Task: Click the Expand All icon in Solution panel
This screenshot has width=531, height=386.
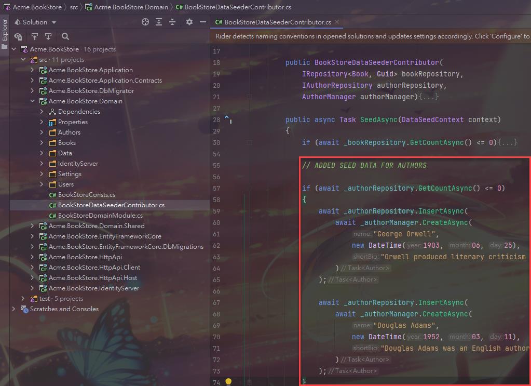Action: pos(159,22)
